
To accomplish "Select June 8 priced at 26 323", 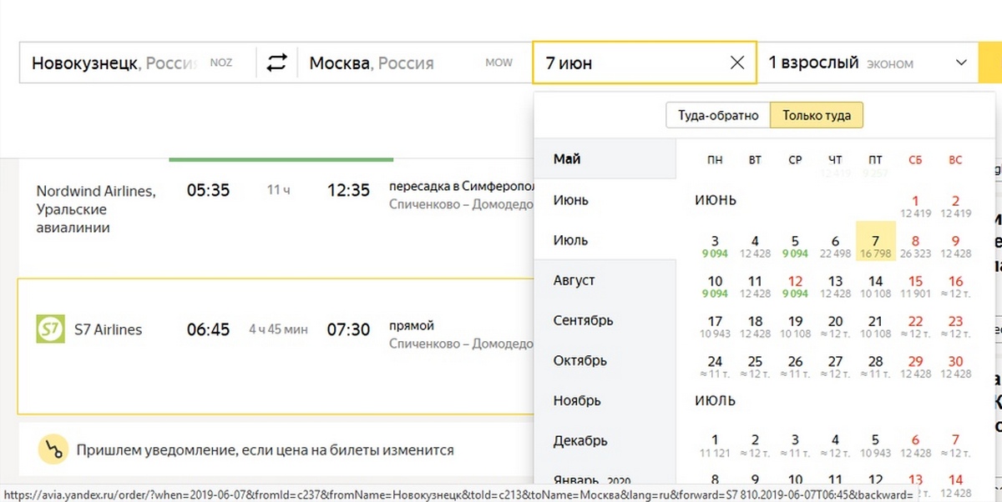I will 915,247.
